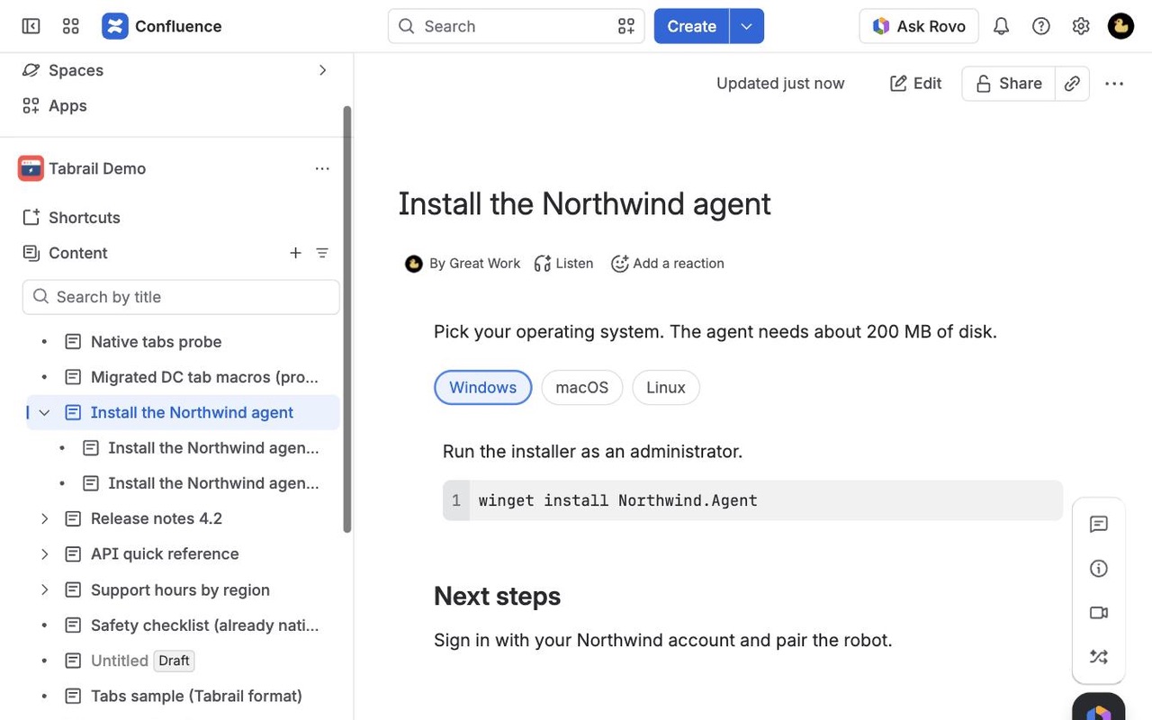Listen to the page
Screen dimensions: 1152x720
(563, 264)
